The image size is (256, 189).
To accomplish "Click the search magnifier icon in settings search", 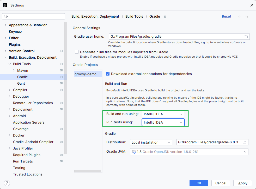I will coord(6,16).
